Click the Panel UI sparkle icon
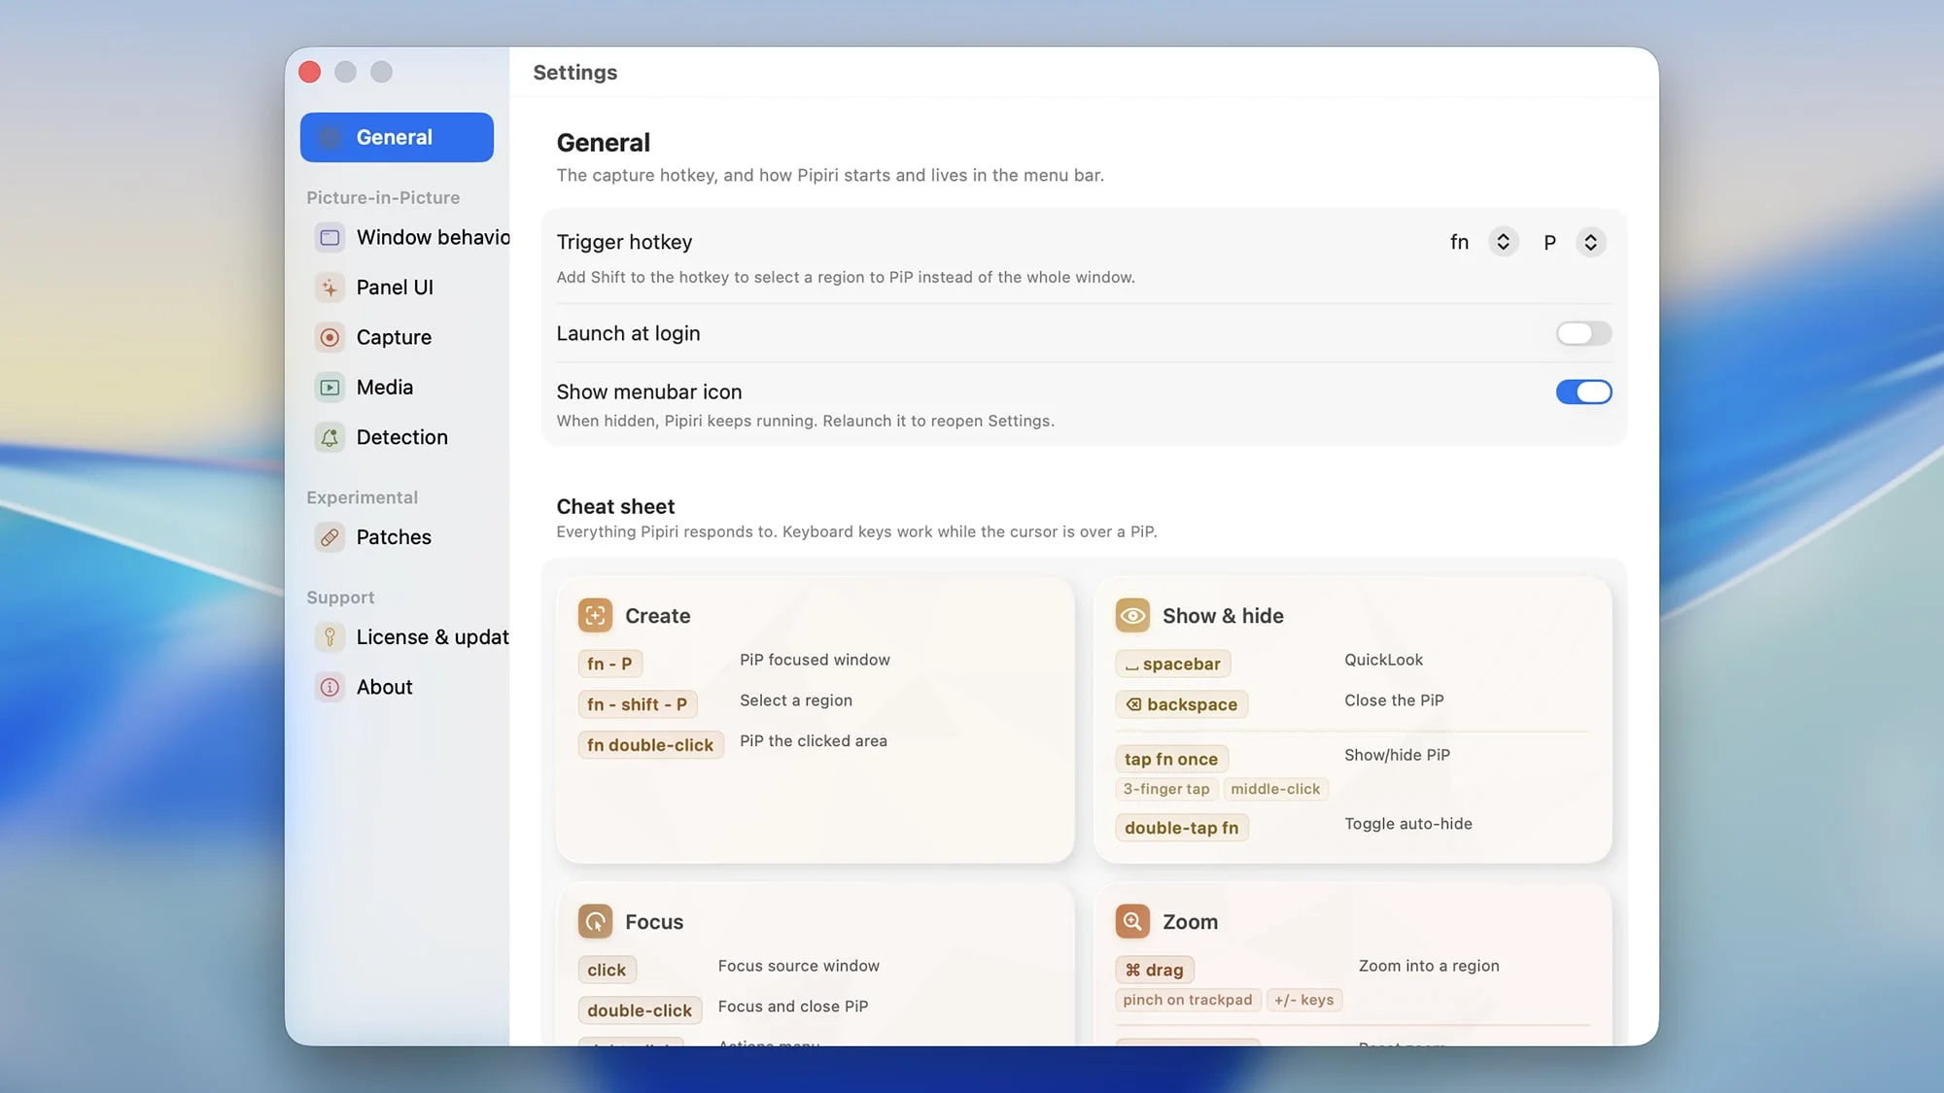This screenshot has width=1944, height=1093. click(x=330, y=288)
